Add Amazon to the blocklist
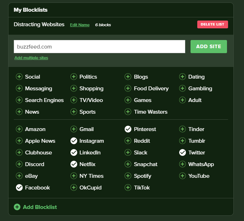The height and width of the screenshot is (221, 244). point(19,129)
